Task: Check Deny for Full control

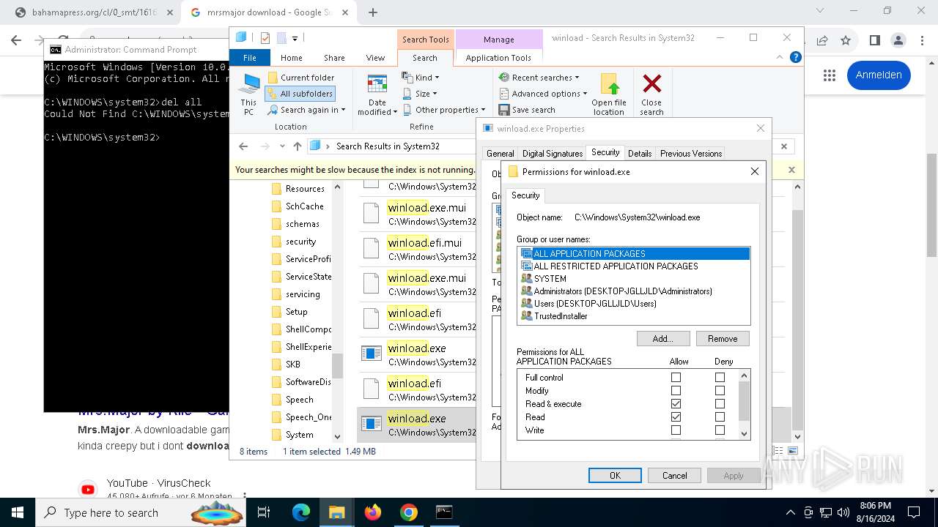Action: click(x=720, y=378)
